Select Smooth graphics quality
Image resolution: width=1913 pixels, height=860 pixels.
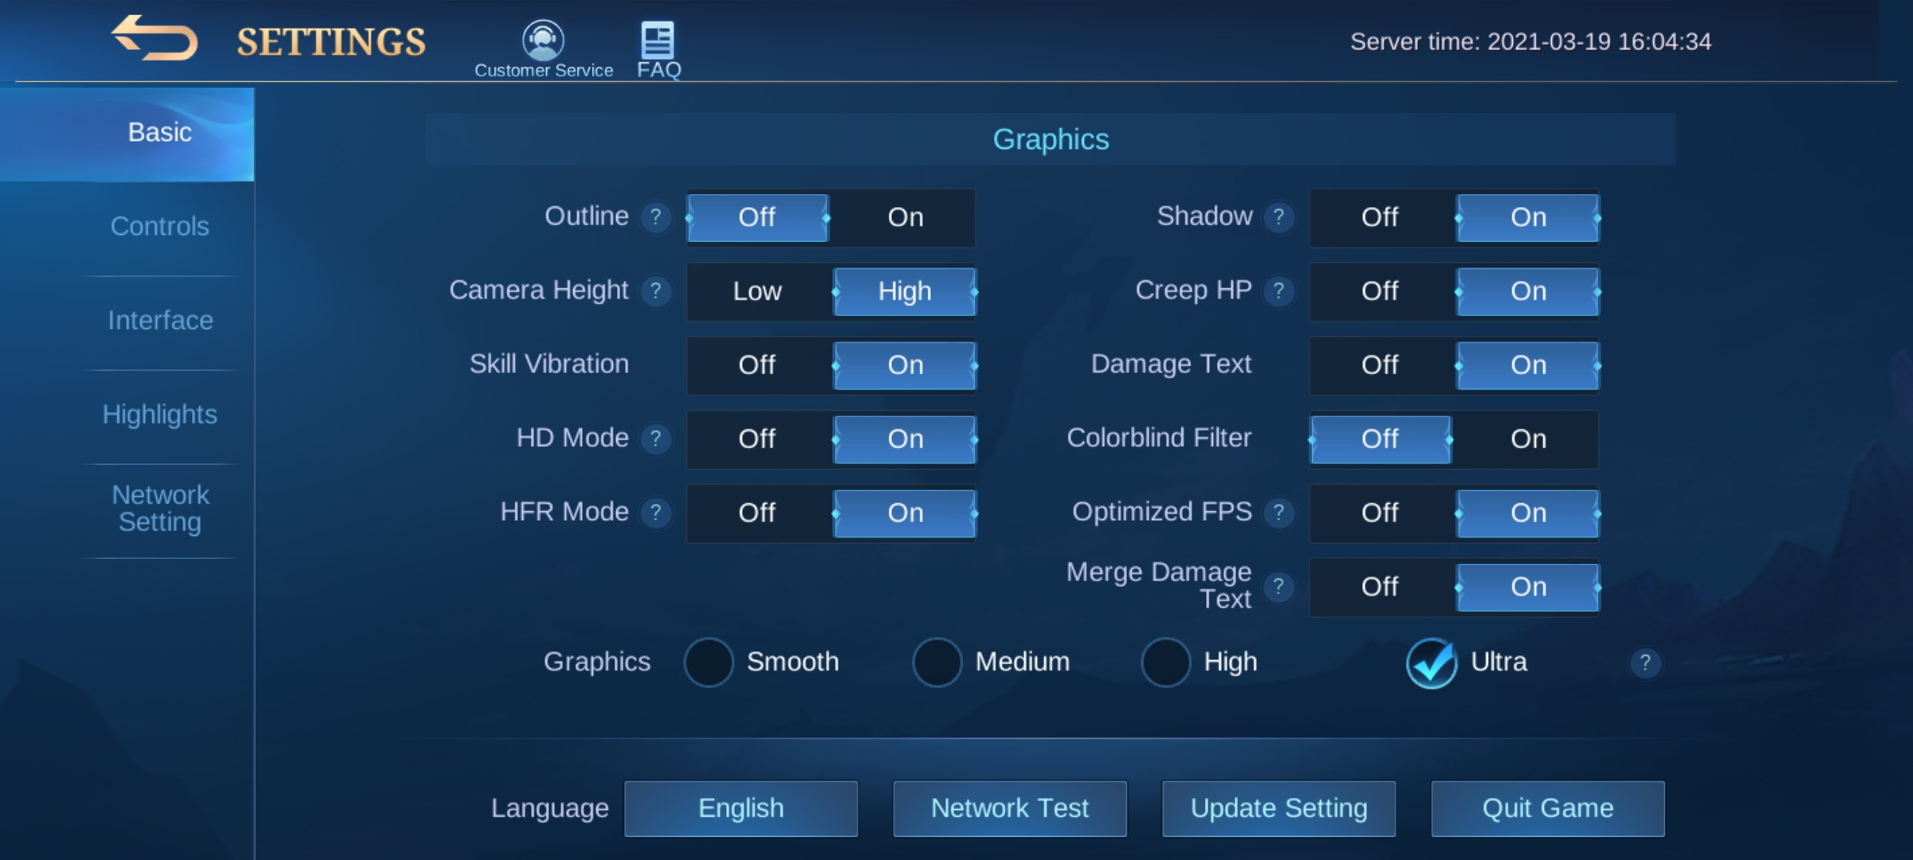(709, 663)
